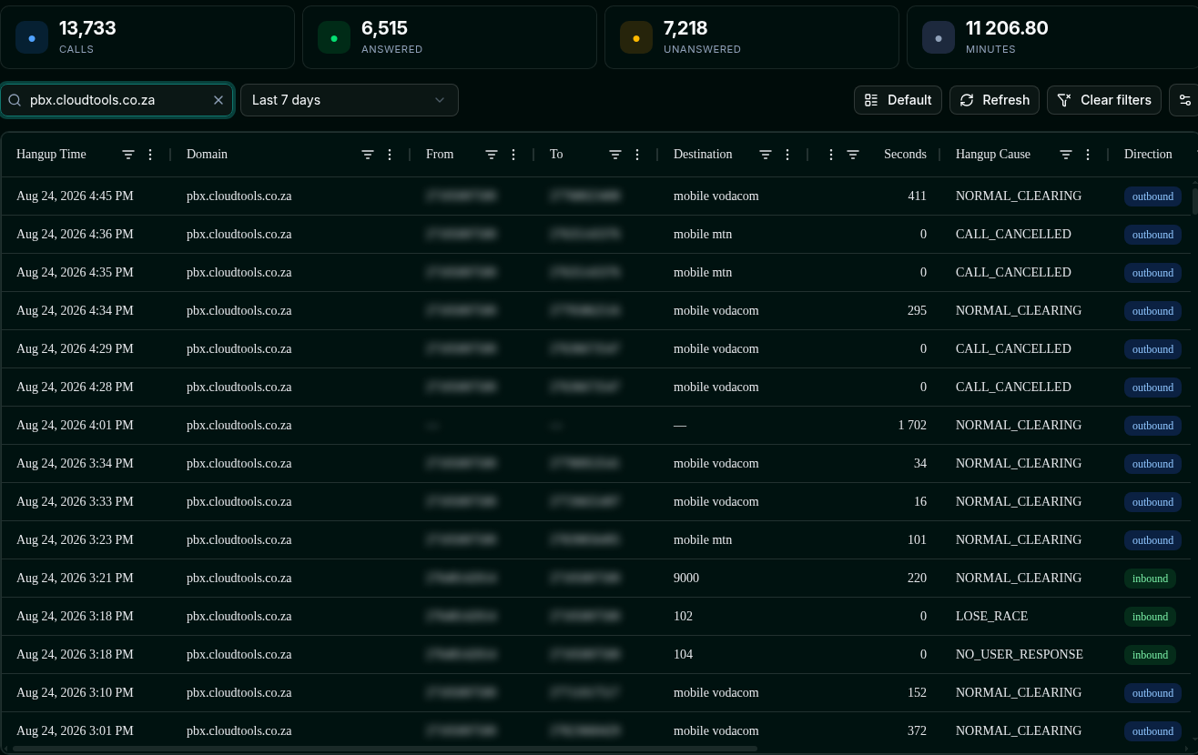The height and width of the screenshot is (755, 1198).
Task: Focus the search field containing pbx.cloudtools.co.za
Action: pyautogui.click(x=117, y=100)
